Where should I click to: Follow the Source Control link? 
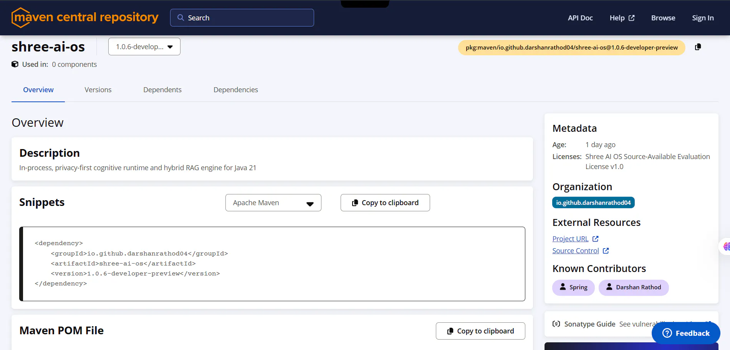click(x=576, y=251)
